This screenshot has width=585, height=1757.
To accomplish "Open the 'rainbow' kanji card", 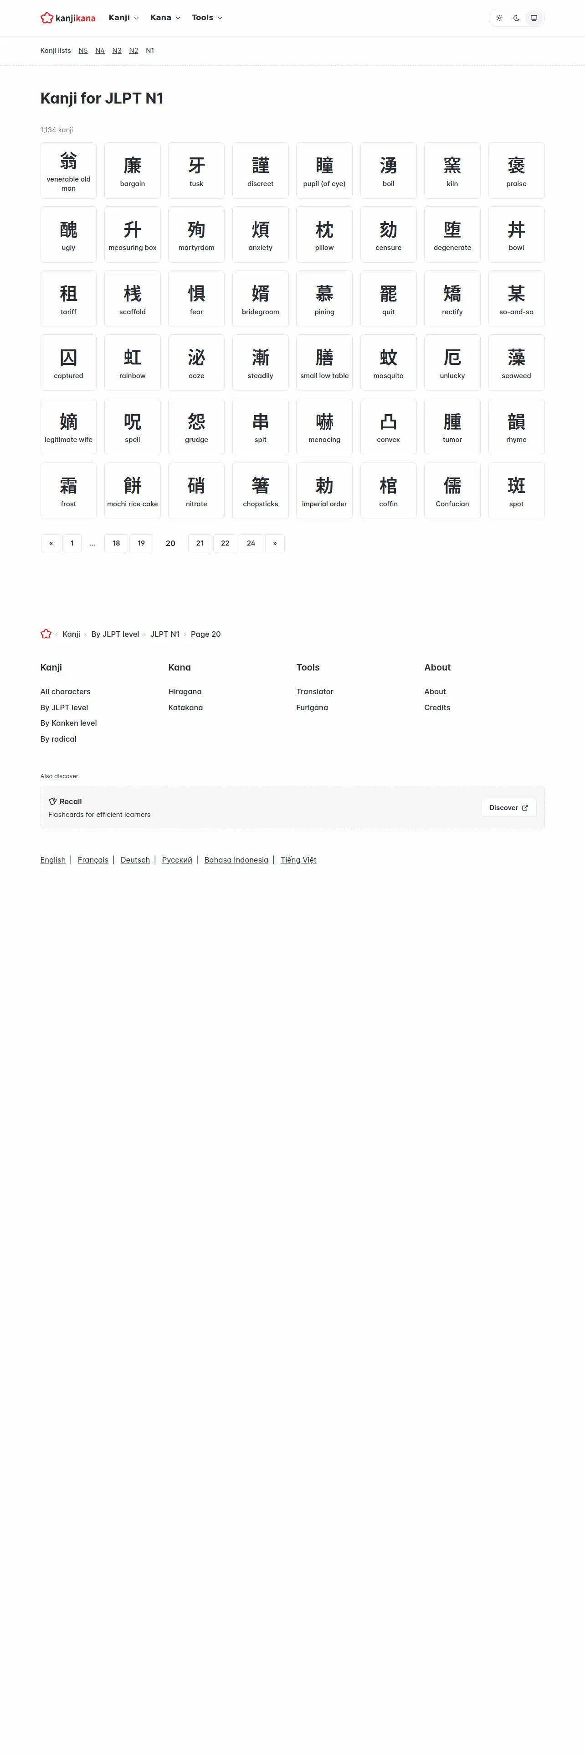I will (133, 363).
